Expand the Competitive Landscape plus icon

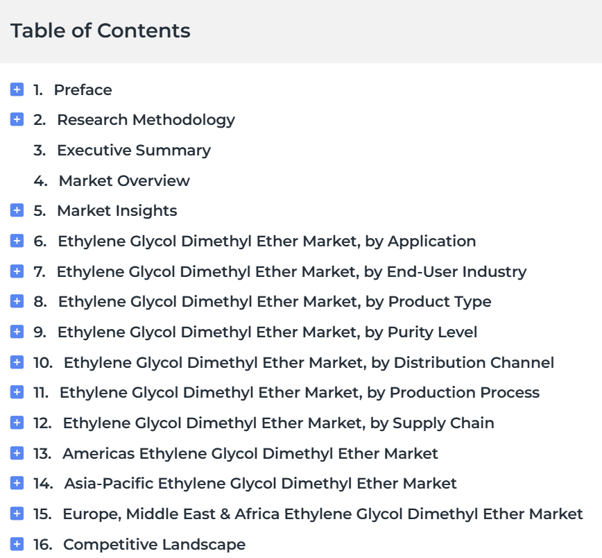point(17,544)
